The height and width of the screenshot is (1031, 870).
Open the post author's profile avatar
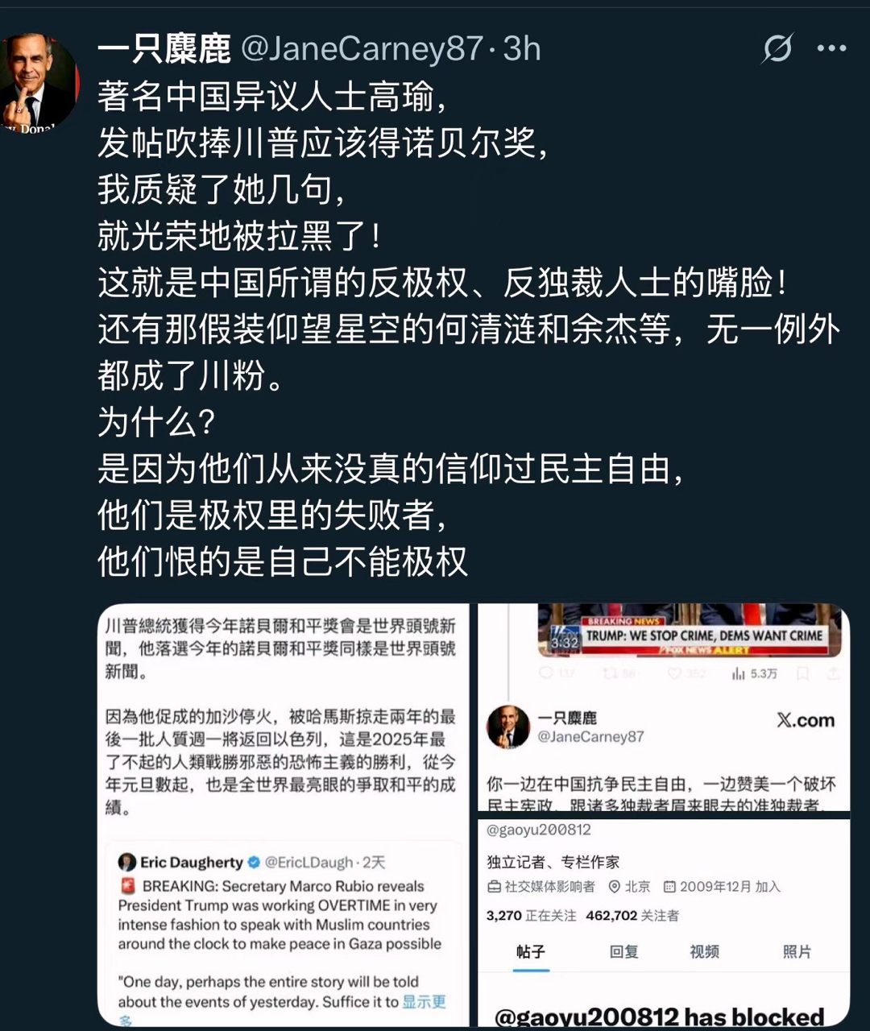point(38,82)
